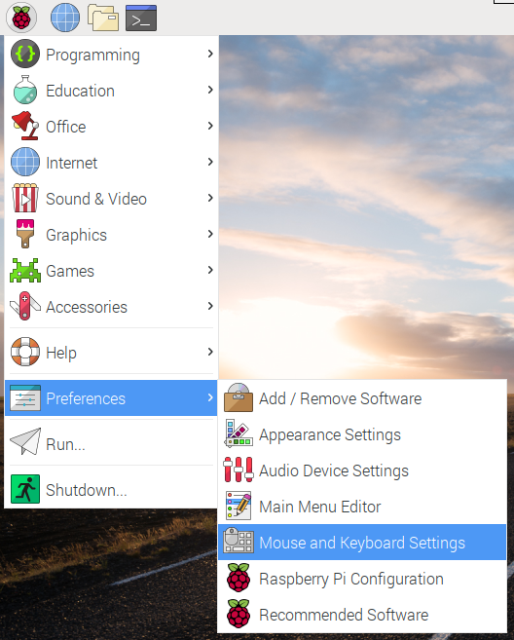Select Mouse and Keyboard Settings
The image size is (514, 640).
point(362,542)
